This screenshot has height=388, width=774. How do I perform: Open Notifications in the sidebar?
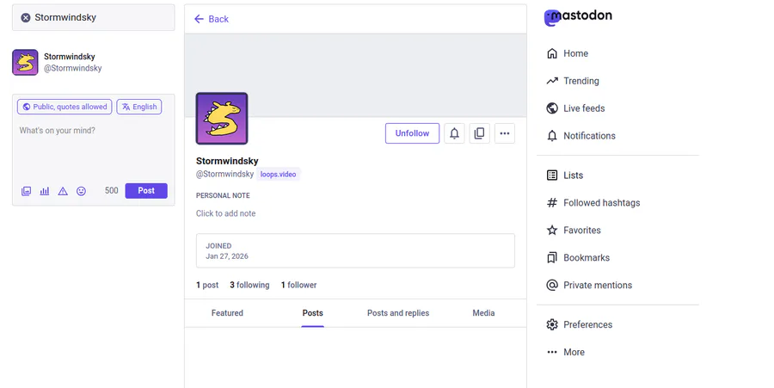581,136
